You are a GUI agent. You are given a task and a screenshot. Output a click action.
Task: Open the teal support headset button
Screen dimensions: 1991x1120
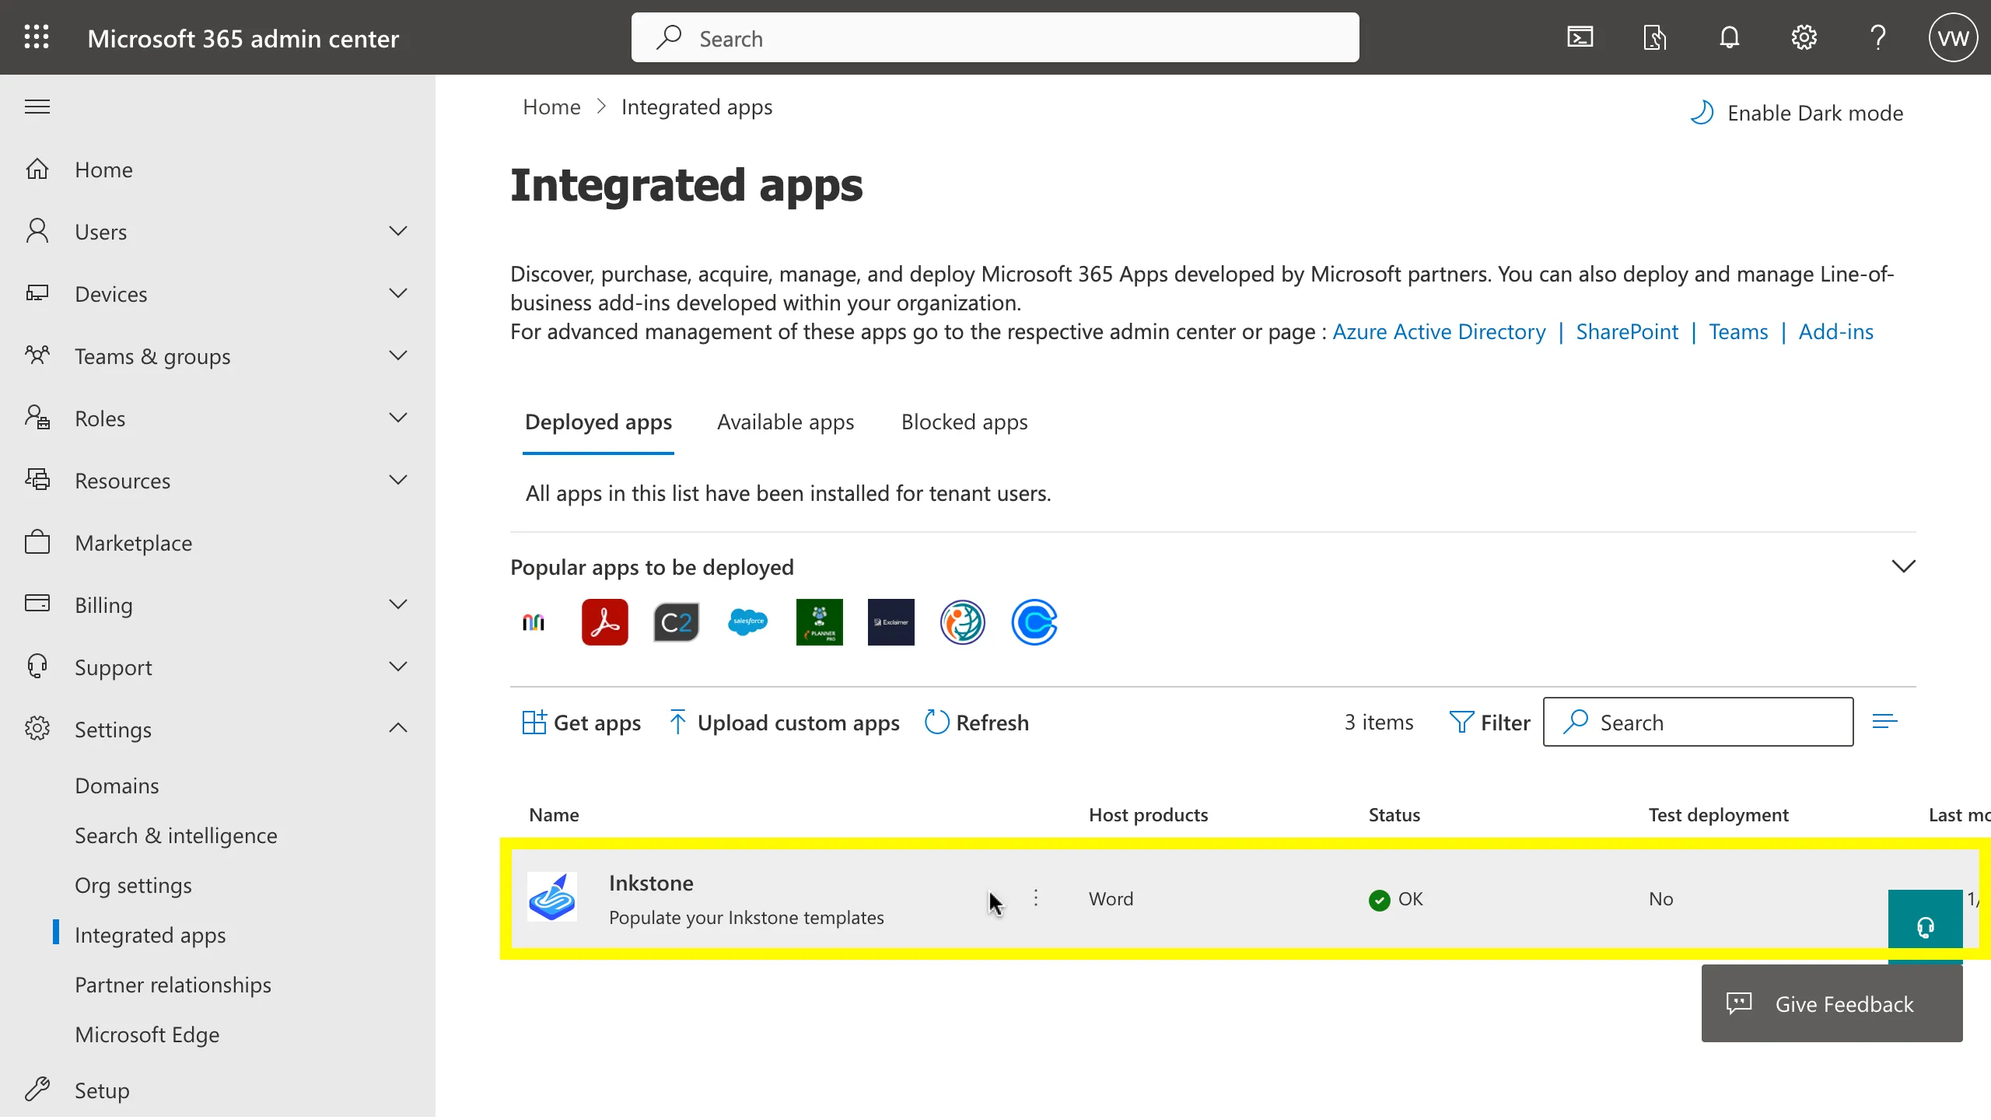(1925, 927)
